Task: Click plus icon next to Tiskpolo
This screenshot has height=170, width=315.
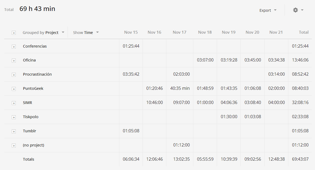Action: pos(14,117)
